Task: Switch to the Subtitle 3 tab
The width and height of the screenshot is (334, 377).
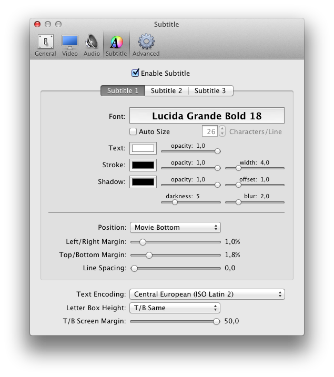Action: click(210, 90)
